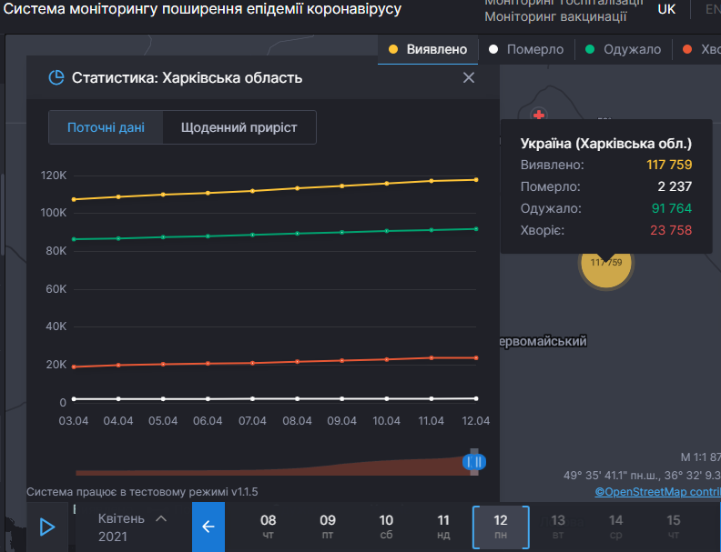Click the yellow 117 759 map bubble
Image resolution: width=721 pixels, height=552 pixels.
click(606, 263)
